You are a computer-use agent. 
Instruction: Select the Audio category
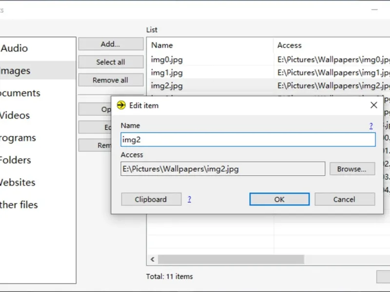click(15, 48)
